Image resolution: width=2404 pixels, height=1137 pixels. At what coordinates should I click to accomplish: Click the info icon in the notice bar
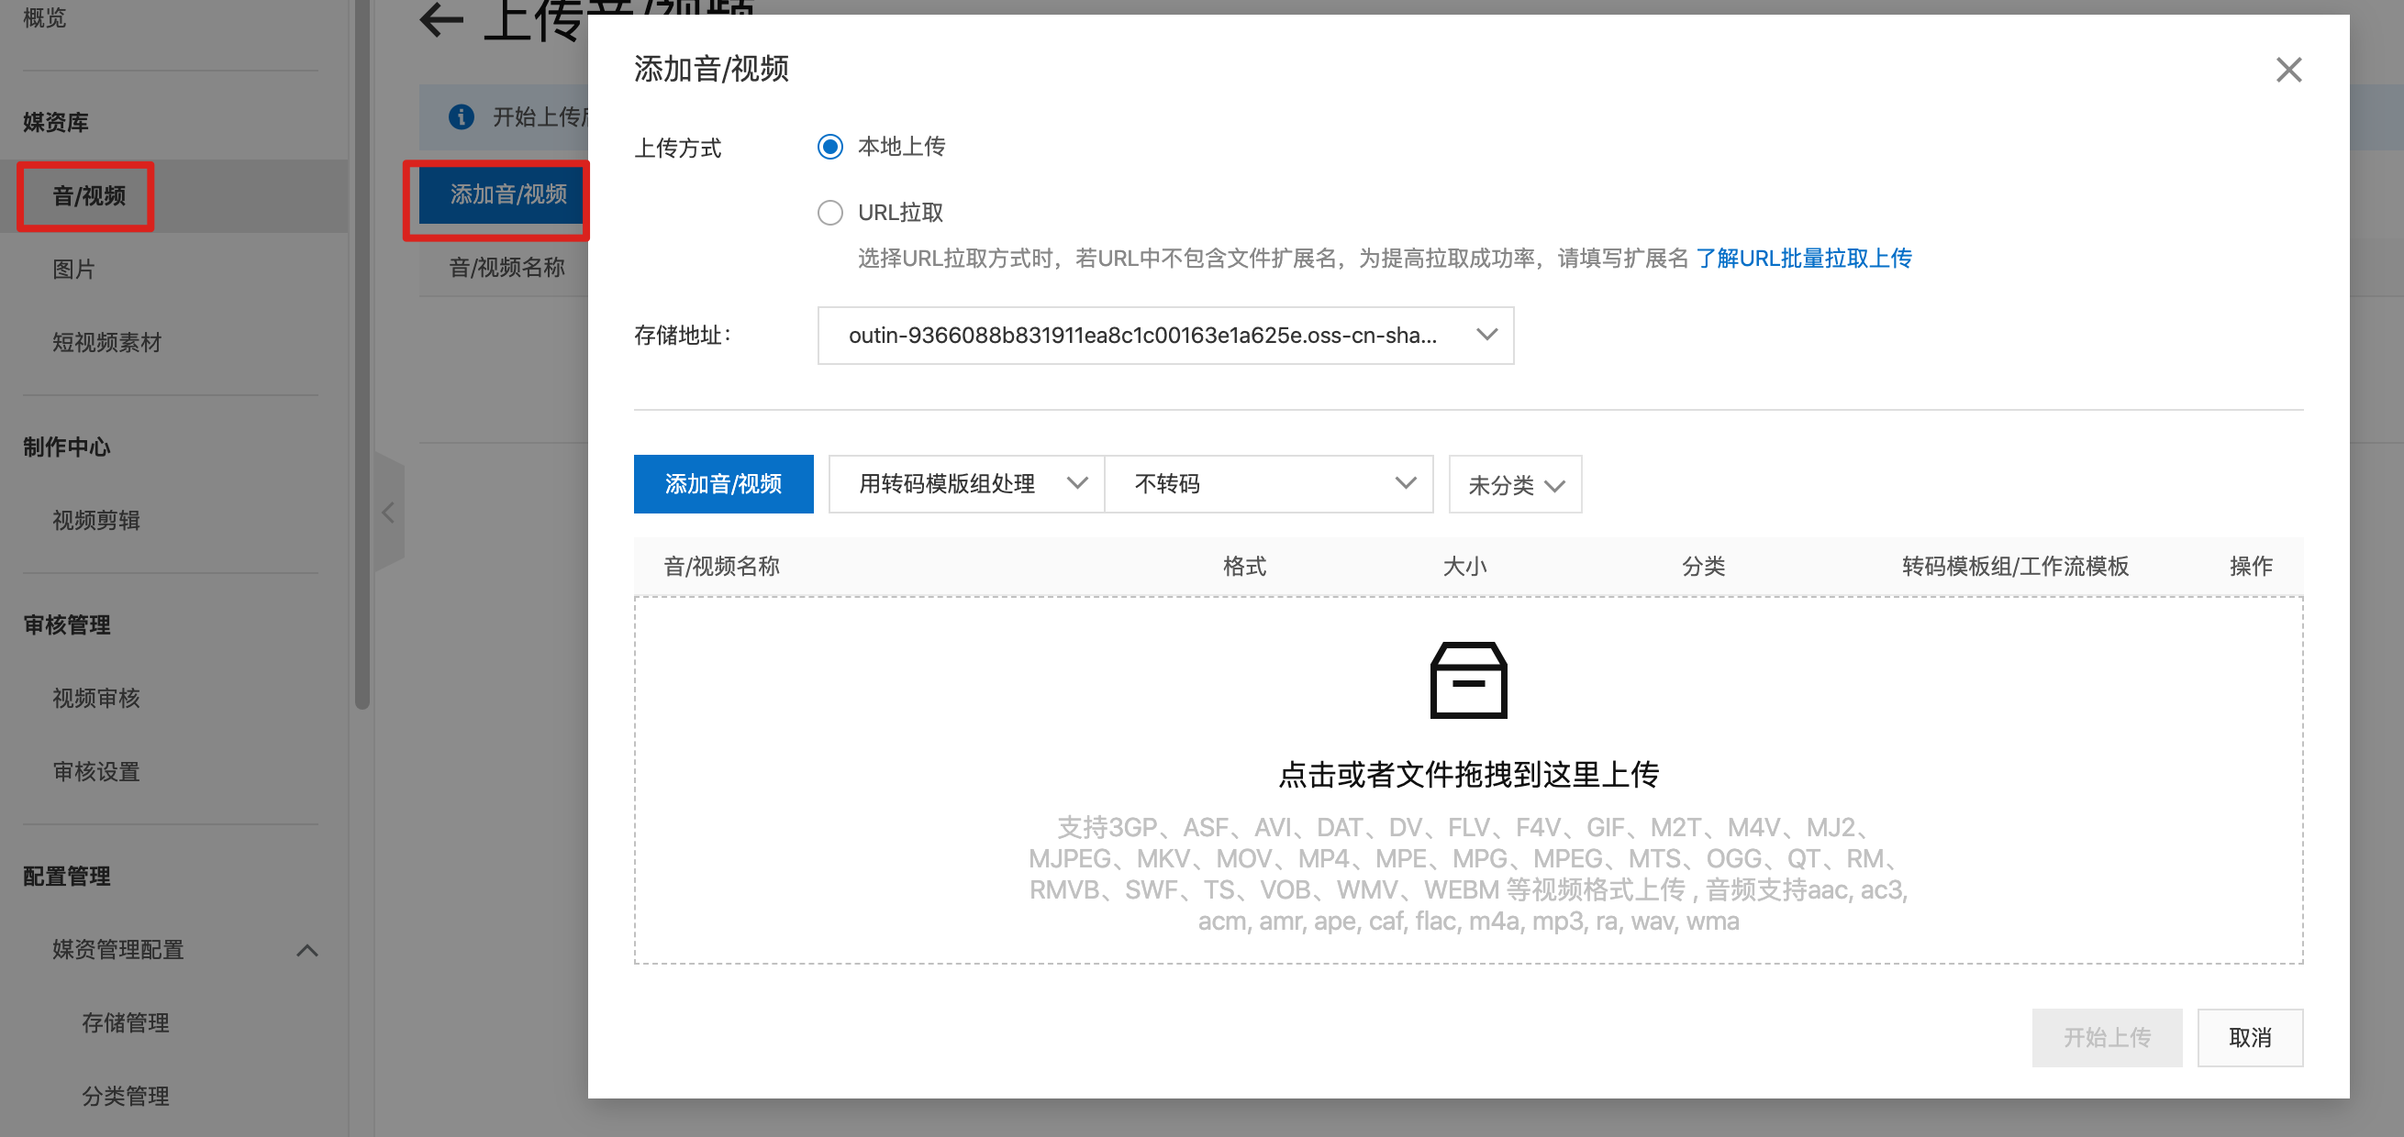coord(461,116)
